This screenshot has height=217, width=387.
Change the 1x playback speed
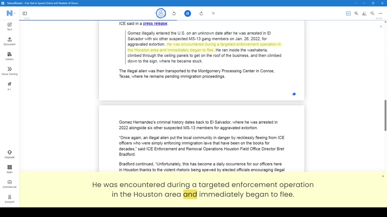pyautogui.click(x=213, y=13)
